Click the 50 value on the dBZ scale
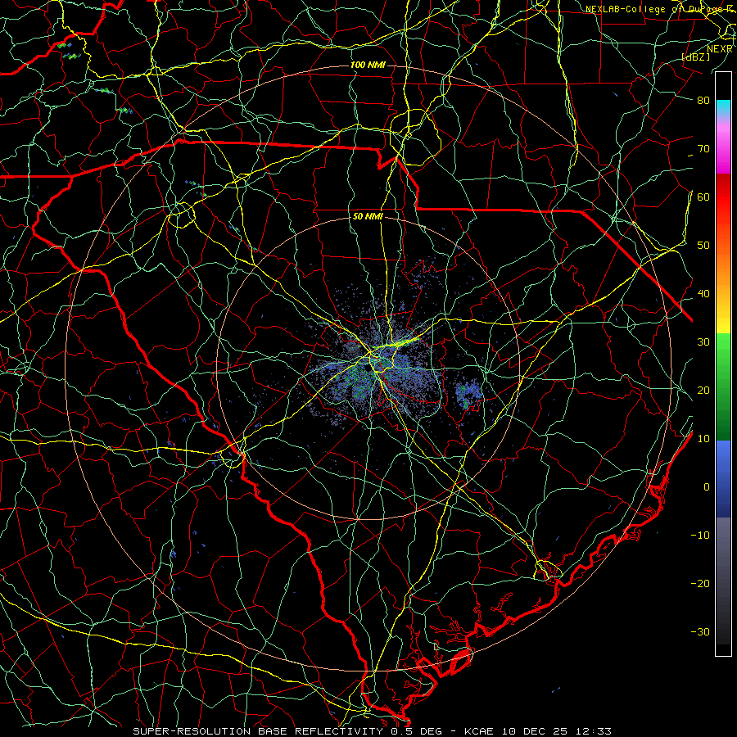Image resolution: width=737 pixels, height=737 pixels. pyautogui.click(x=703, y=246)
